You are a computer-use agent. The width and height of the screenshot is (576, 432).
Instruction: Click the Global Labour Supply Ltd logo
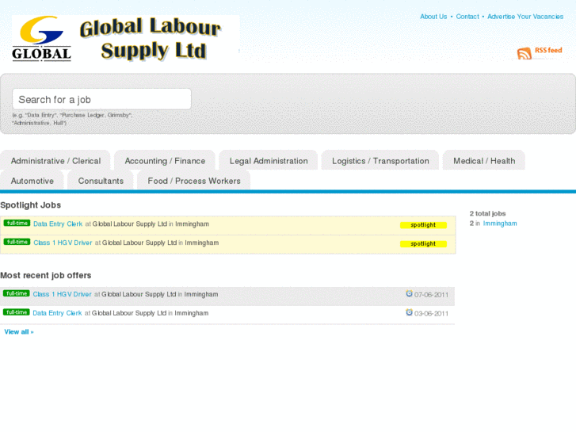pyautogui.click(x=125, y=38)
